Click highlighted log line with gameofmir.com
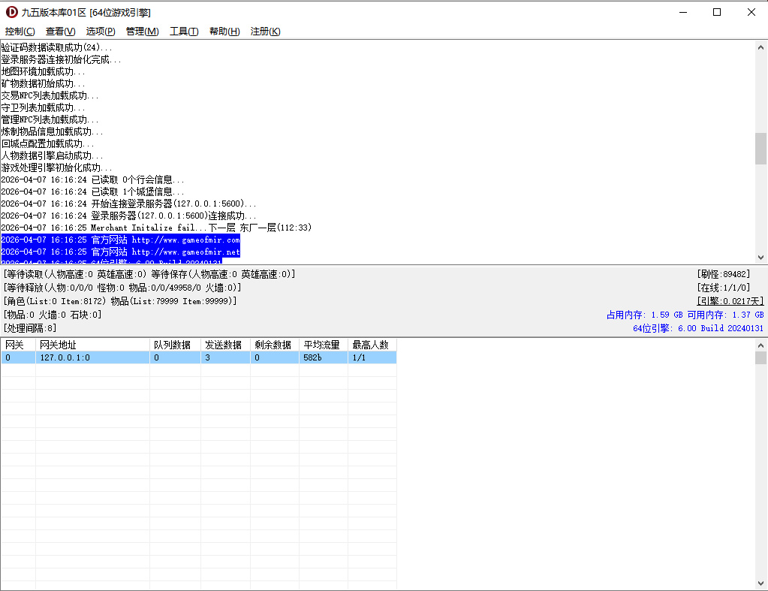 [120, 240]
